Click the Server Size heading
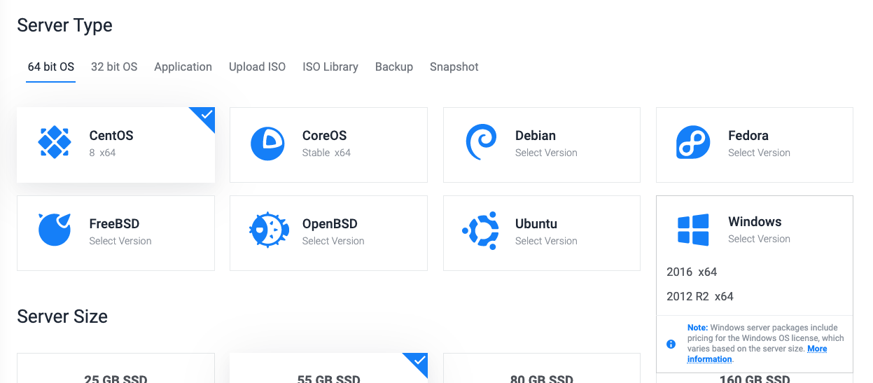The width and height of the screenshot is (873, 383). 62,316
